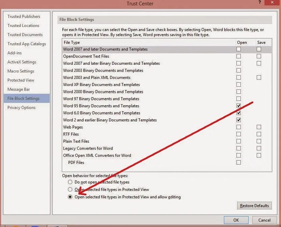Check Save for Plain Text Files
281x227 pixels.
[x=259, y=141]
